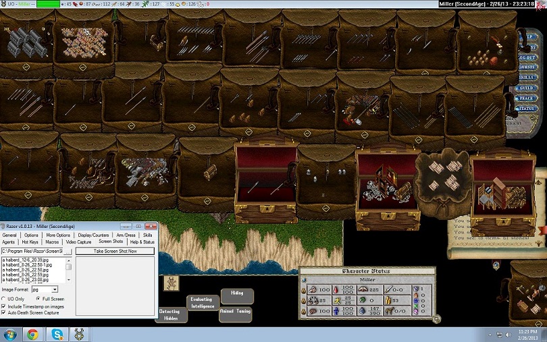Open the Image Format dropdown
Image resolution: width=547 pixels, height=342 pixels.
(x=54, y=289)
